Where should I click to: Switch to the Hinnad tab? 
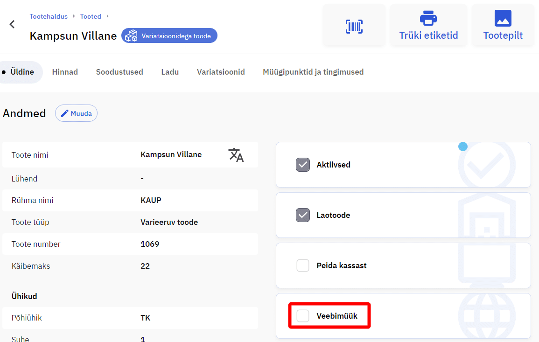pyautogui.click(x=65, y=72)
